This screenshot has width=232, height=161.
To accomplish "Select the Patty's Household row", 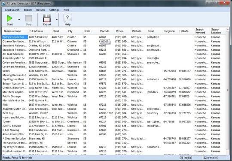I will pos(114,37).
